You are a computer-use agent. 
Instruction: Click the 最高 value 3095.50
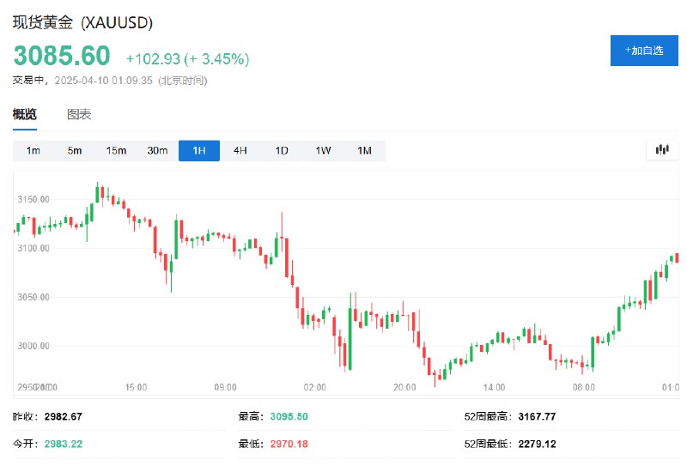click(x=289, y=416)
